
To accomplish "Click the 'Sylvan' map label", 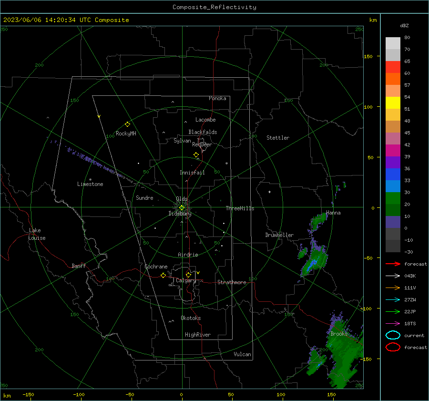I will (182, 141).
